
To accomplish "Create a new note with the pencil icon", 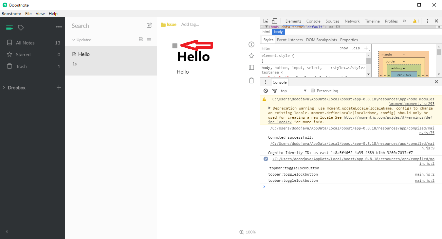I will 149,25.
